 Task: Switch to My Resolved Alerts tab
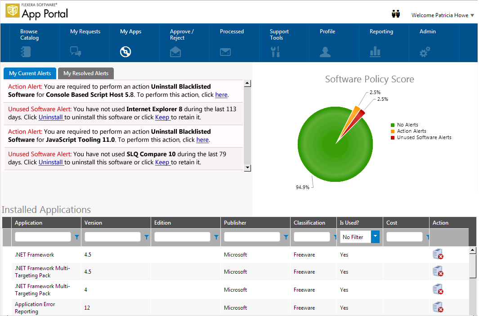click(86, 73)
